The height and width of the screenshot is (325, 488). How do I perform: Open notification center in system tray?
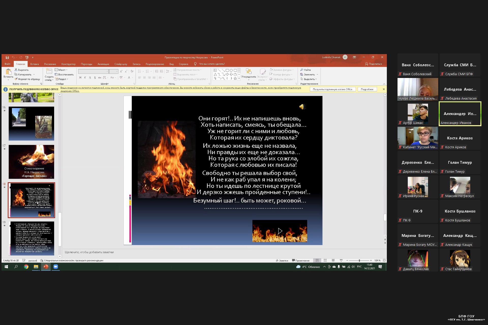point(380,267)
